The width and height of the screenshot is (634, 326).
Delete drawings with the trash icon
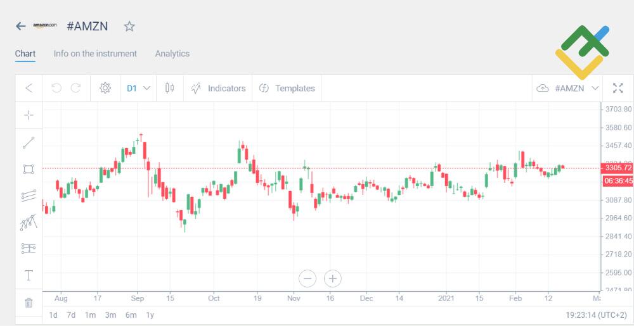(x=29, y=303)
